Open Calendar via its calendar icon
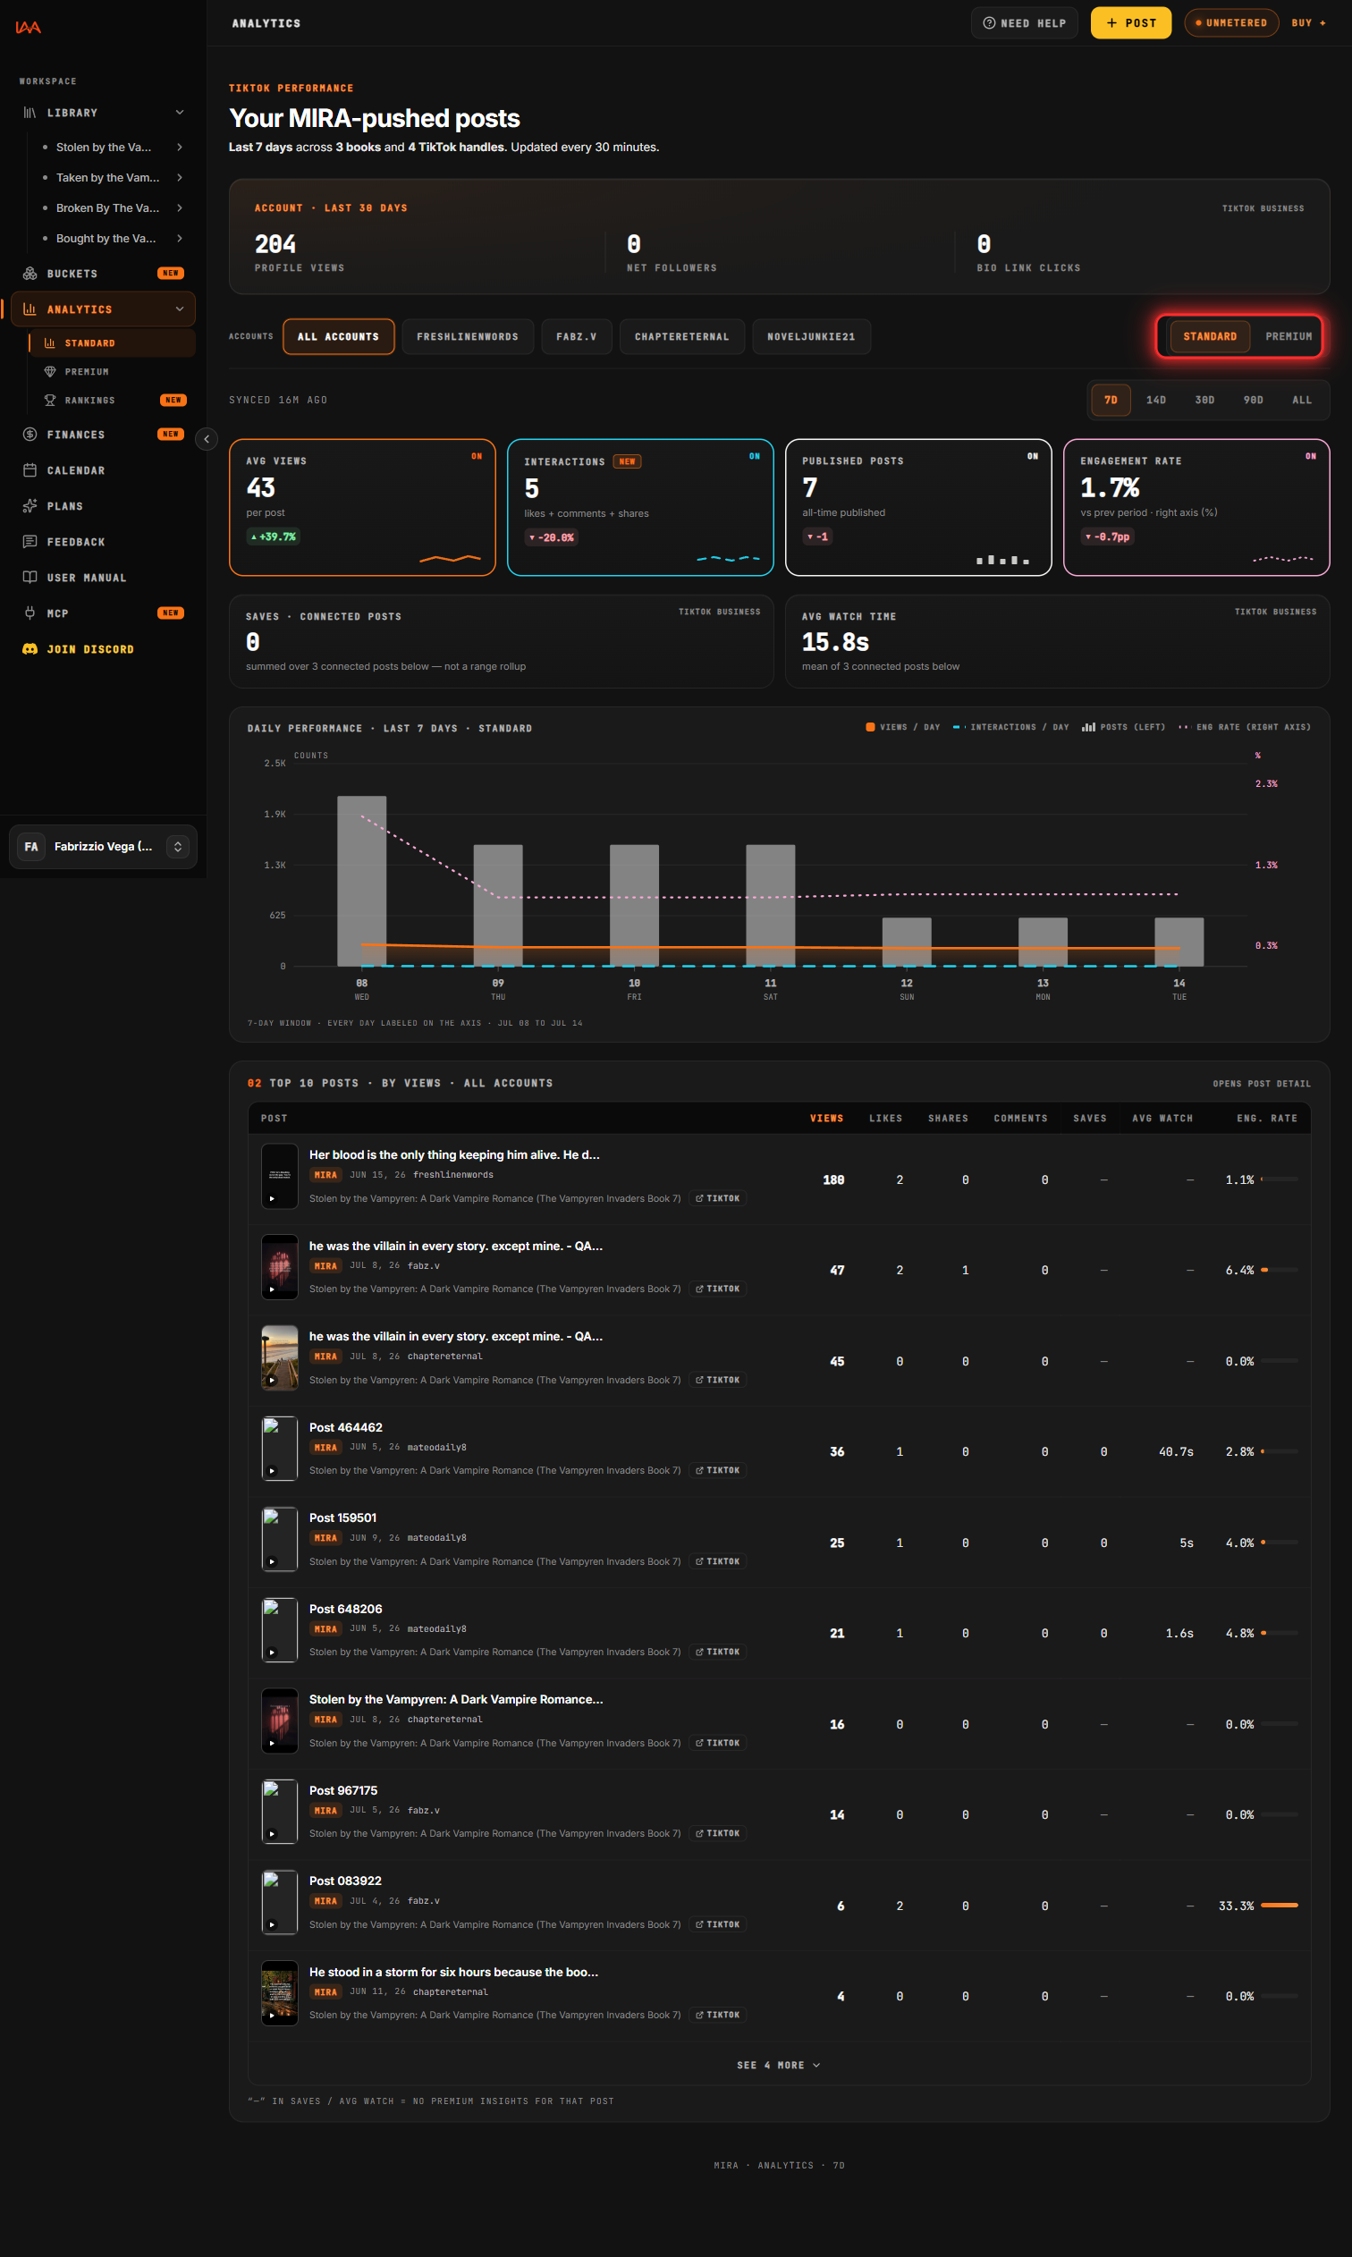 (30, 470)
